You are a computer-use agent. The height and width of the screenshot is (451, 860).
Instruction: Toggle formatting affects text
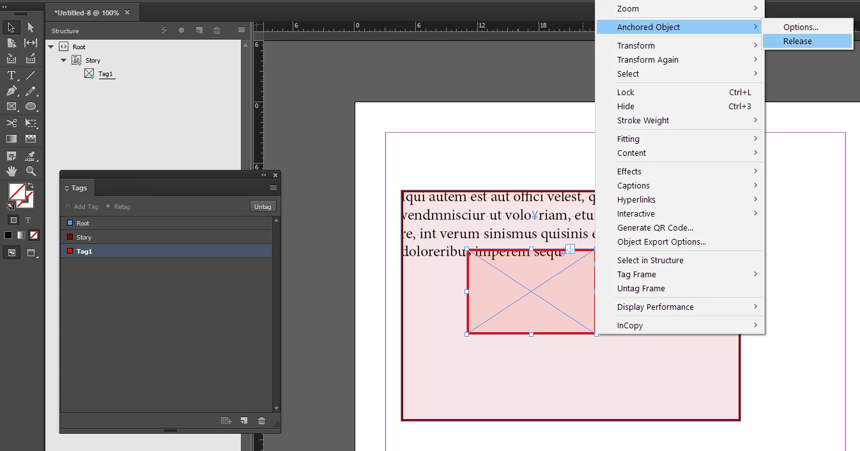coord(28,220)
